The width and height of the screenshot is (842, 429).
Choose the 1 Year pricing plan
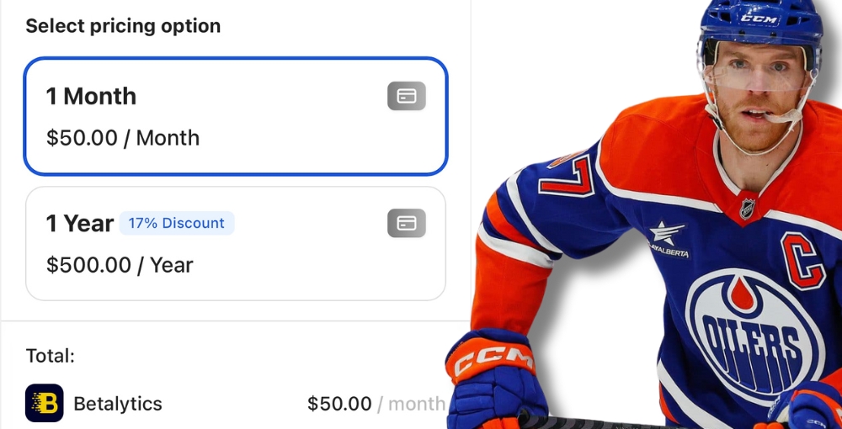click(235, 243)
